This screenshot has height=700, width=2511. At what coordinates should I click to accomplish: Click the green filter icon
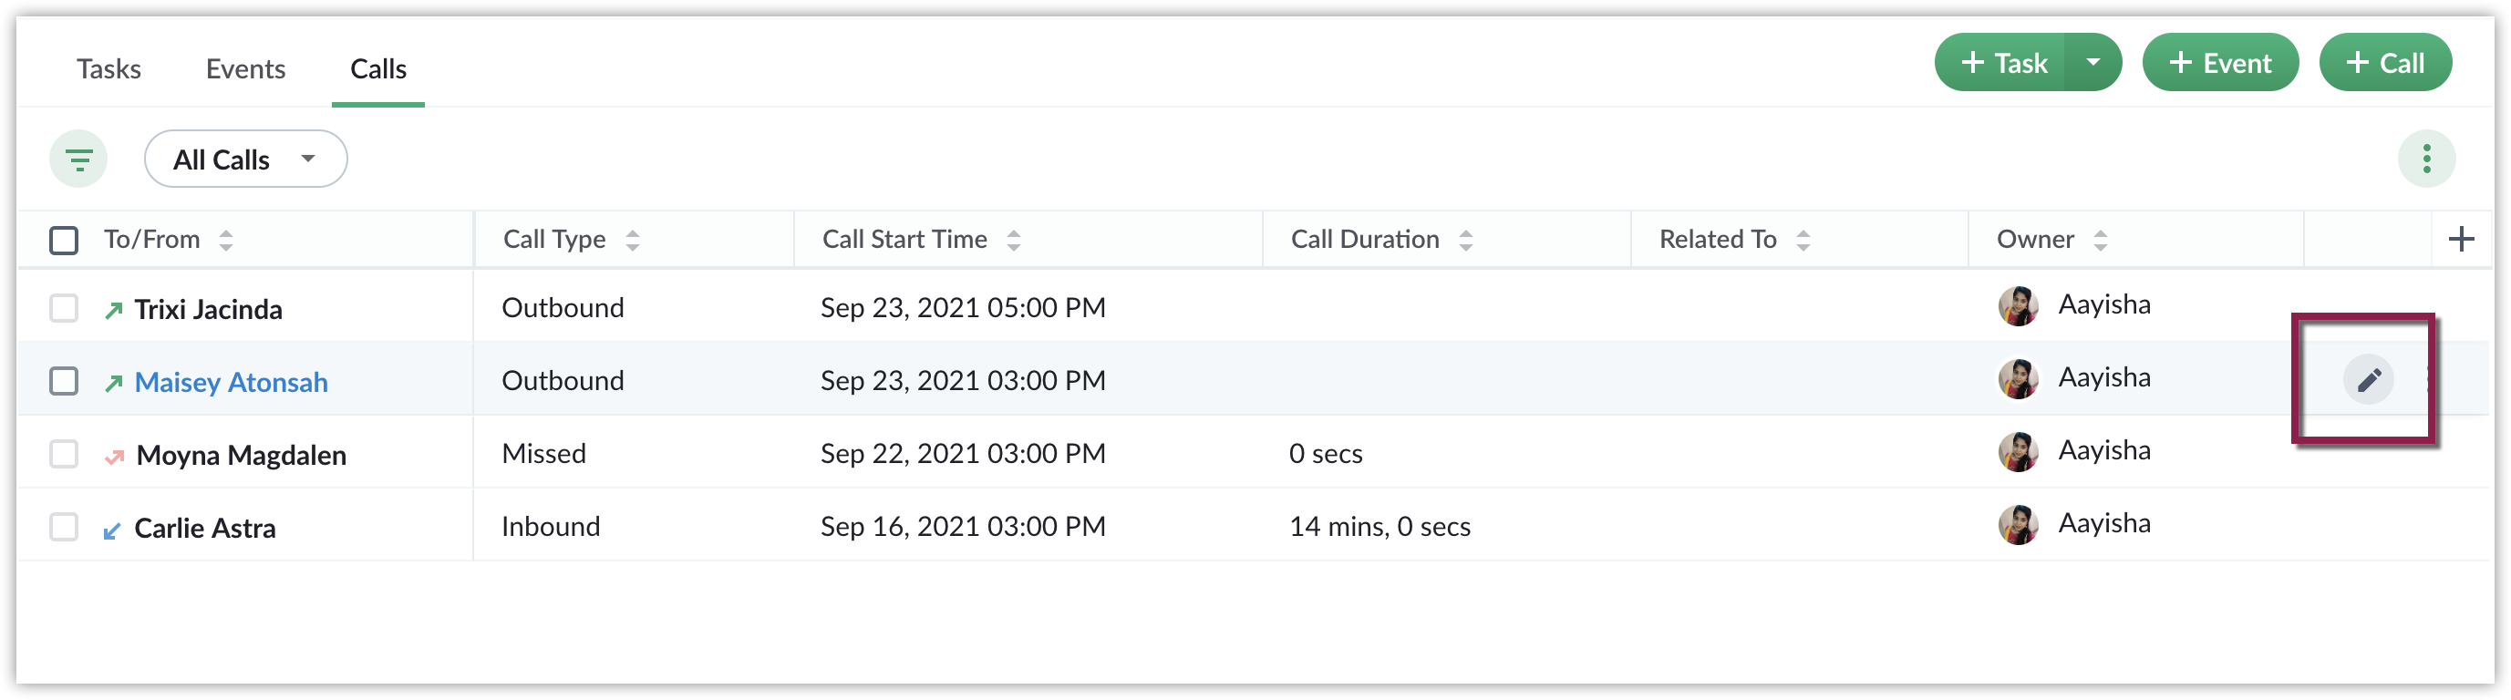click(x=78, y=159)
